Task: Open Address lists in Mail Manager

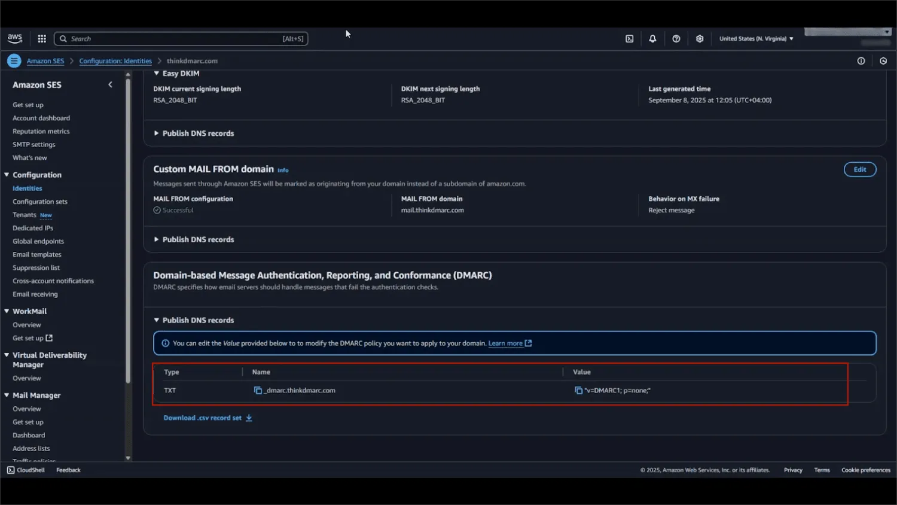Action: [31, 449]
